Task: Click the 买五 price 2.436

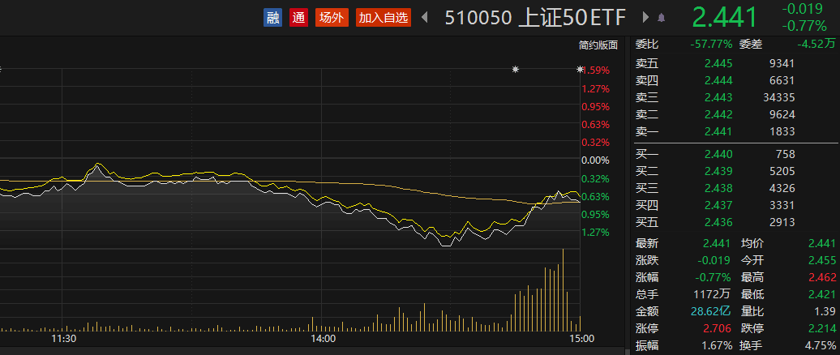Action: pos(718,222)
